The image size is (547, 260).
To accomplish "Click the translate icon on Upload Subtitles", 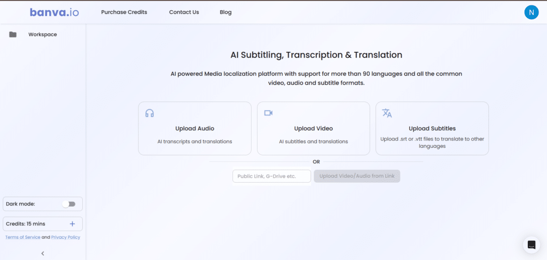I will 387,113.
